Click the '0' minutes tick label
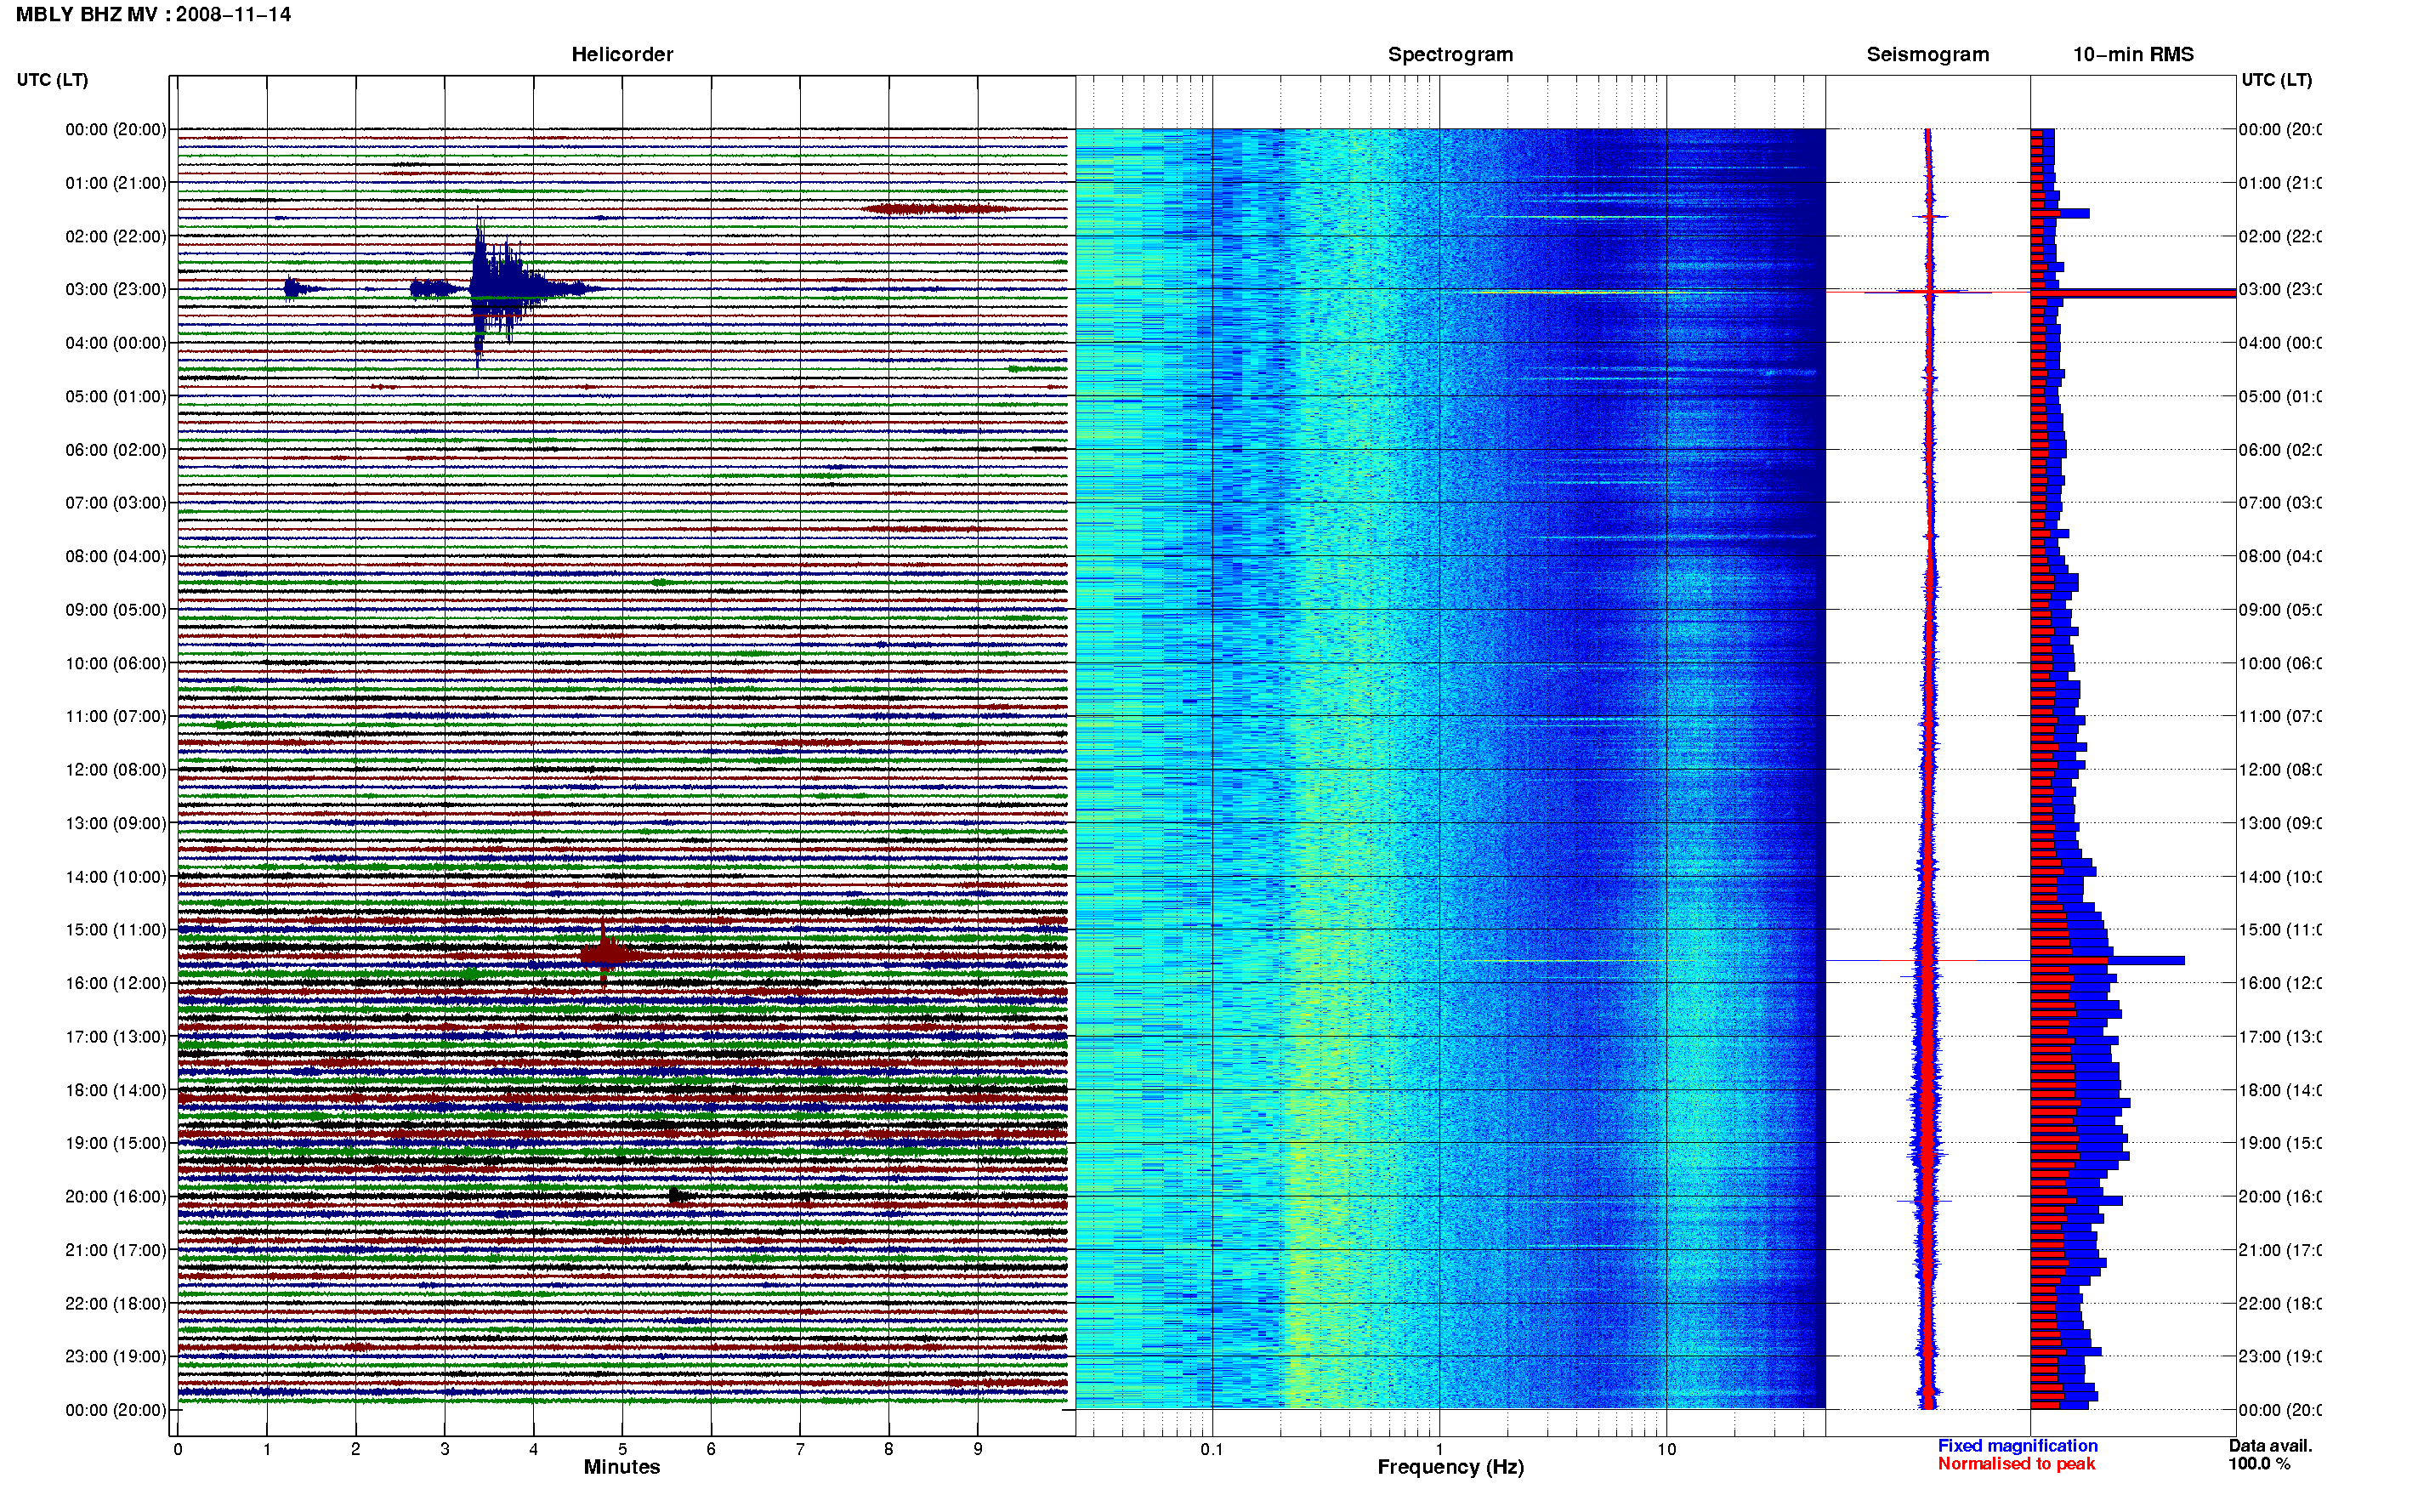Viewport: 2418px width, 1512px height. tap(178, 1449)
